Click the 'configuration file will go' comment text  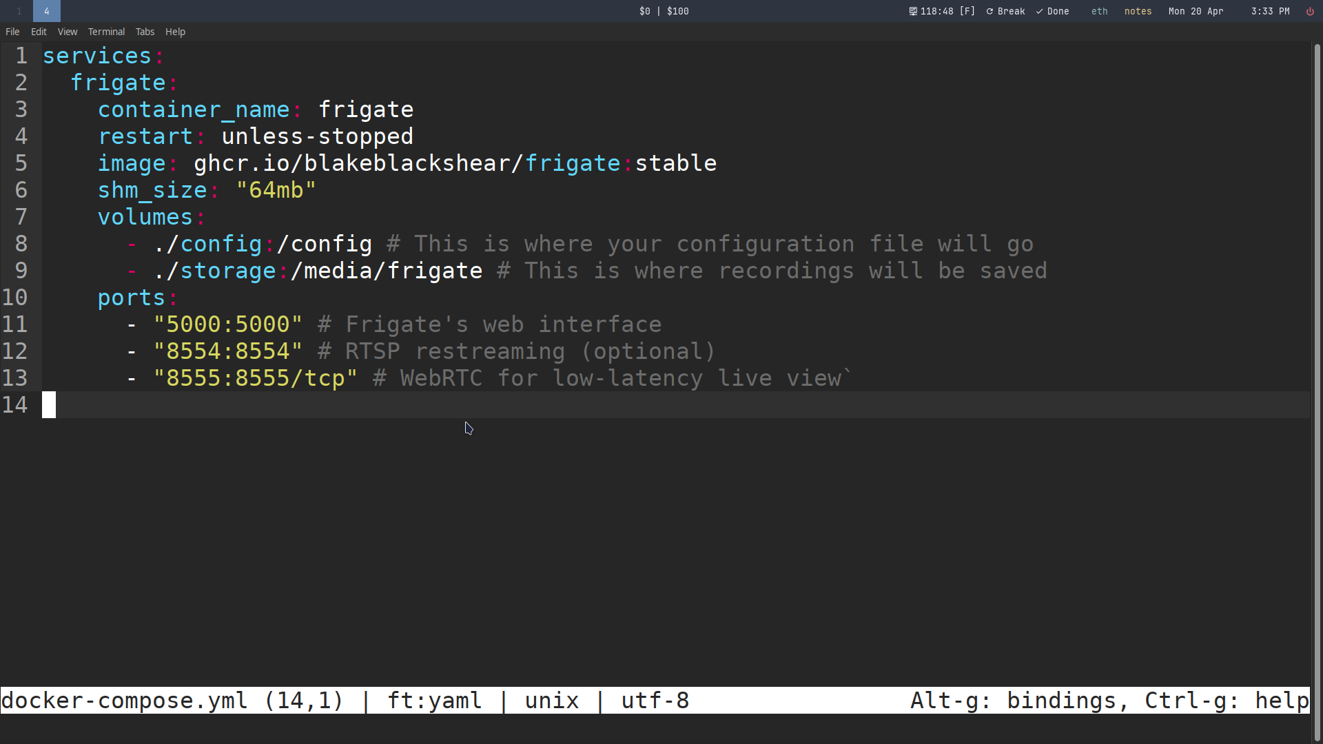[855, 244]
